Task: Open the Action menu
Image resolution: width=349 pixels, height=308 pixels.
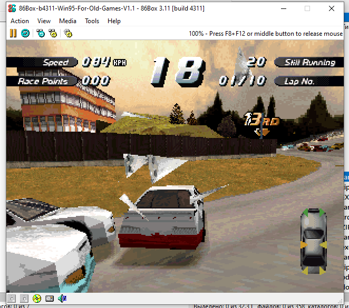Action: point(20,21)
